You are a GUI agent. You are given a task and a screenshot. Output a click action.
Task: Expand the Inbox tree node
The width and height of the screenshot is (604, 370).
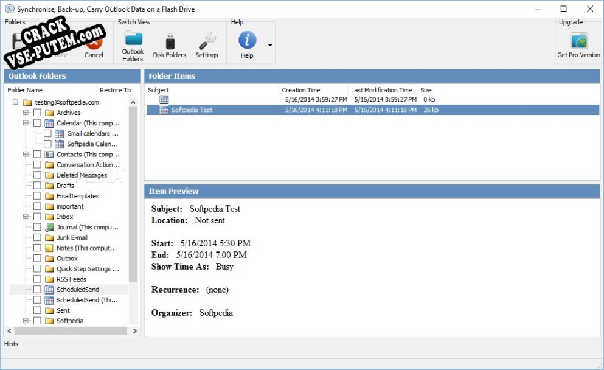(x=26, y=217)
